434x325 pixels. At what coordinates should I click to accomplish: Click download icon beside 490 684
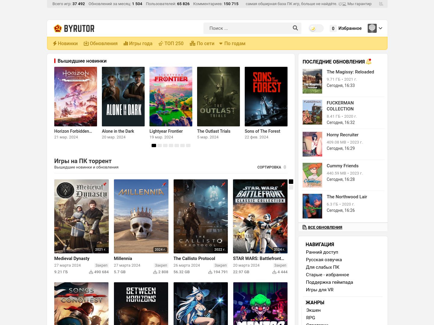point(91,272)
